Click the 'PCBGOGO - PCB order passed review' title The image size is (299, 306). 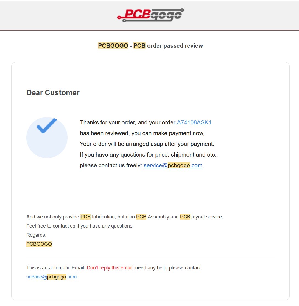coord(150,46)
